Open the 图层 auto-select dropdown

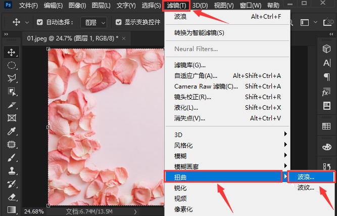click(x=96, y=22)
